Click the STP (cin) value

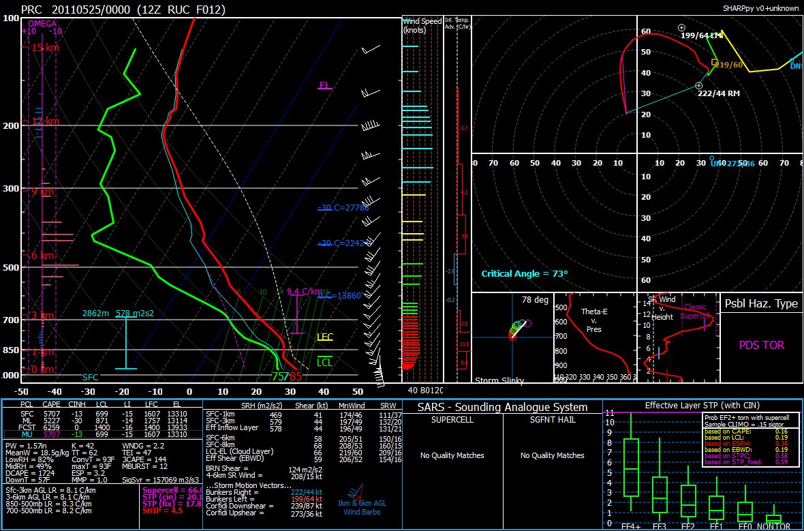click(173, 497)
